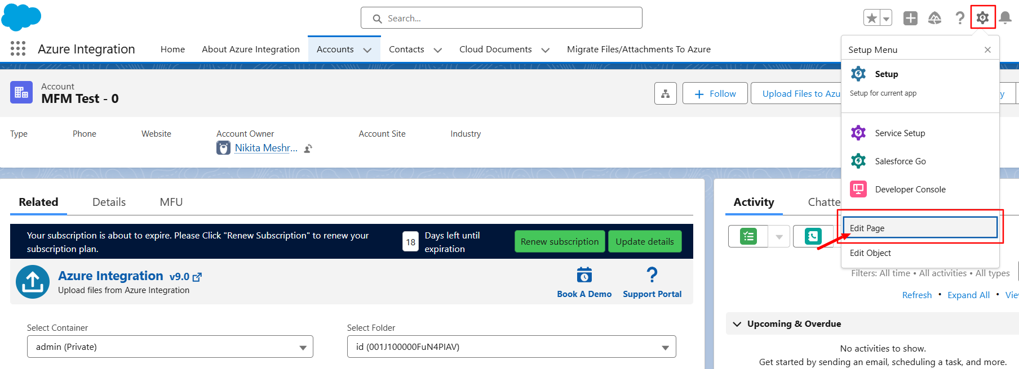Click the Account record building icon
This screenshot has height=369, width=1019.
coord(21,92)
